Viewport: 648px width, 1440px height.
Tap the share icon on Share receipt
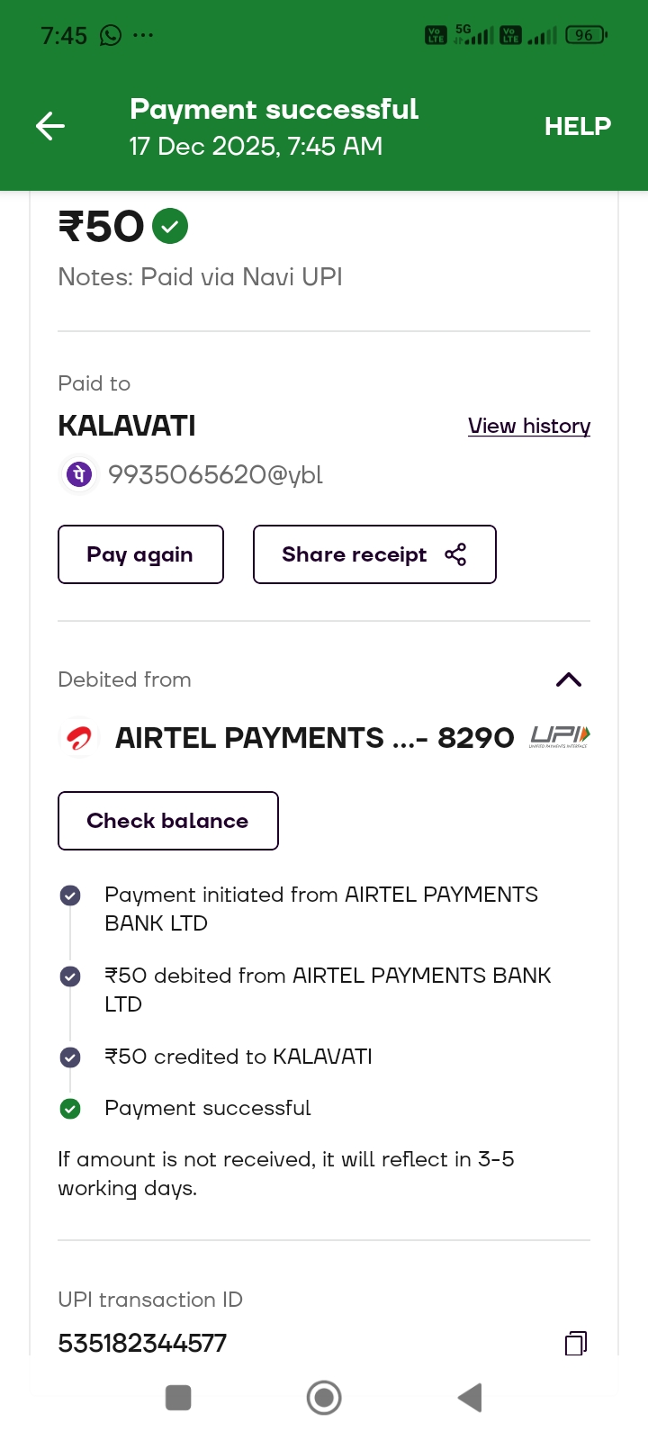[455, 554]
